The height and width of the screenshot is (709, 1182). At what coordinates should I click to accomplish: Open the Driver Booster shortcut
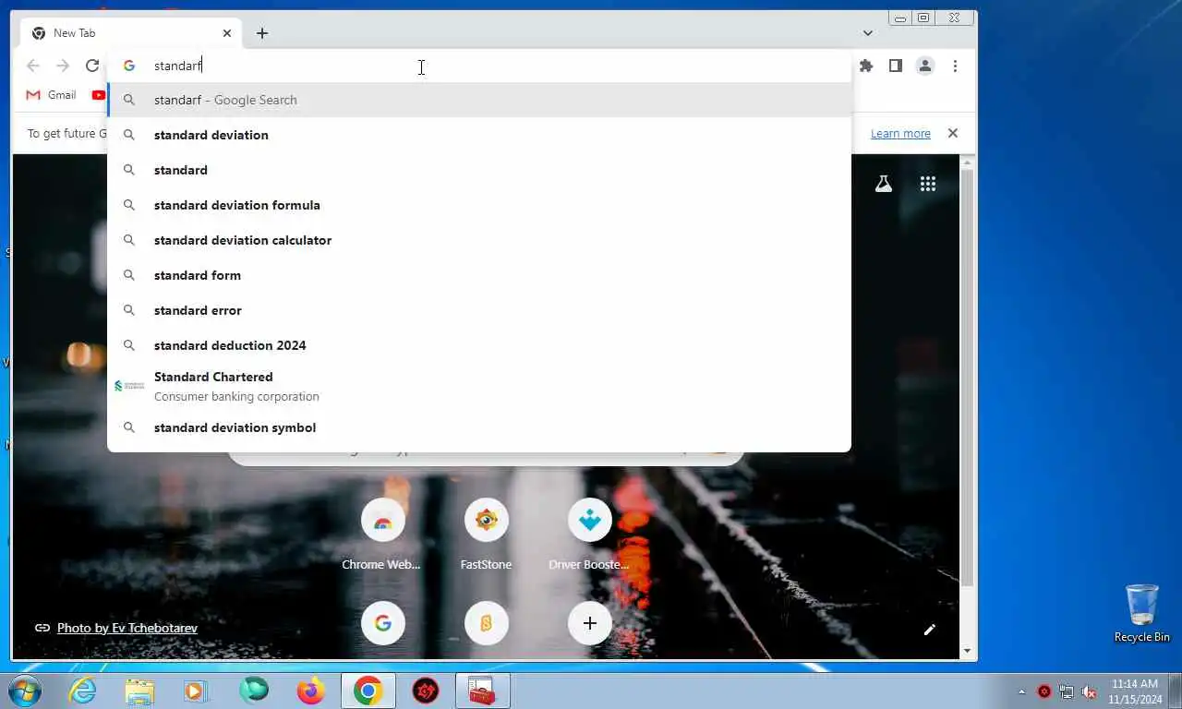[x=589, y=535]
